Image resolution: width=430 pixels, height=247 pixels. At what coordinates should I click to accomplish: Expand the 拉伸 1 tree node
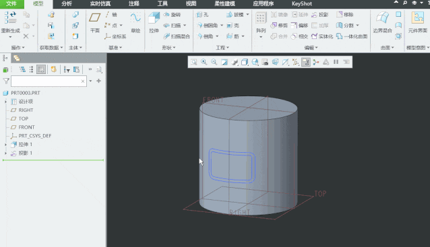tap(6, 144)
